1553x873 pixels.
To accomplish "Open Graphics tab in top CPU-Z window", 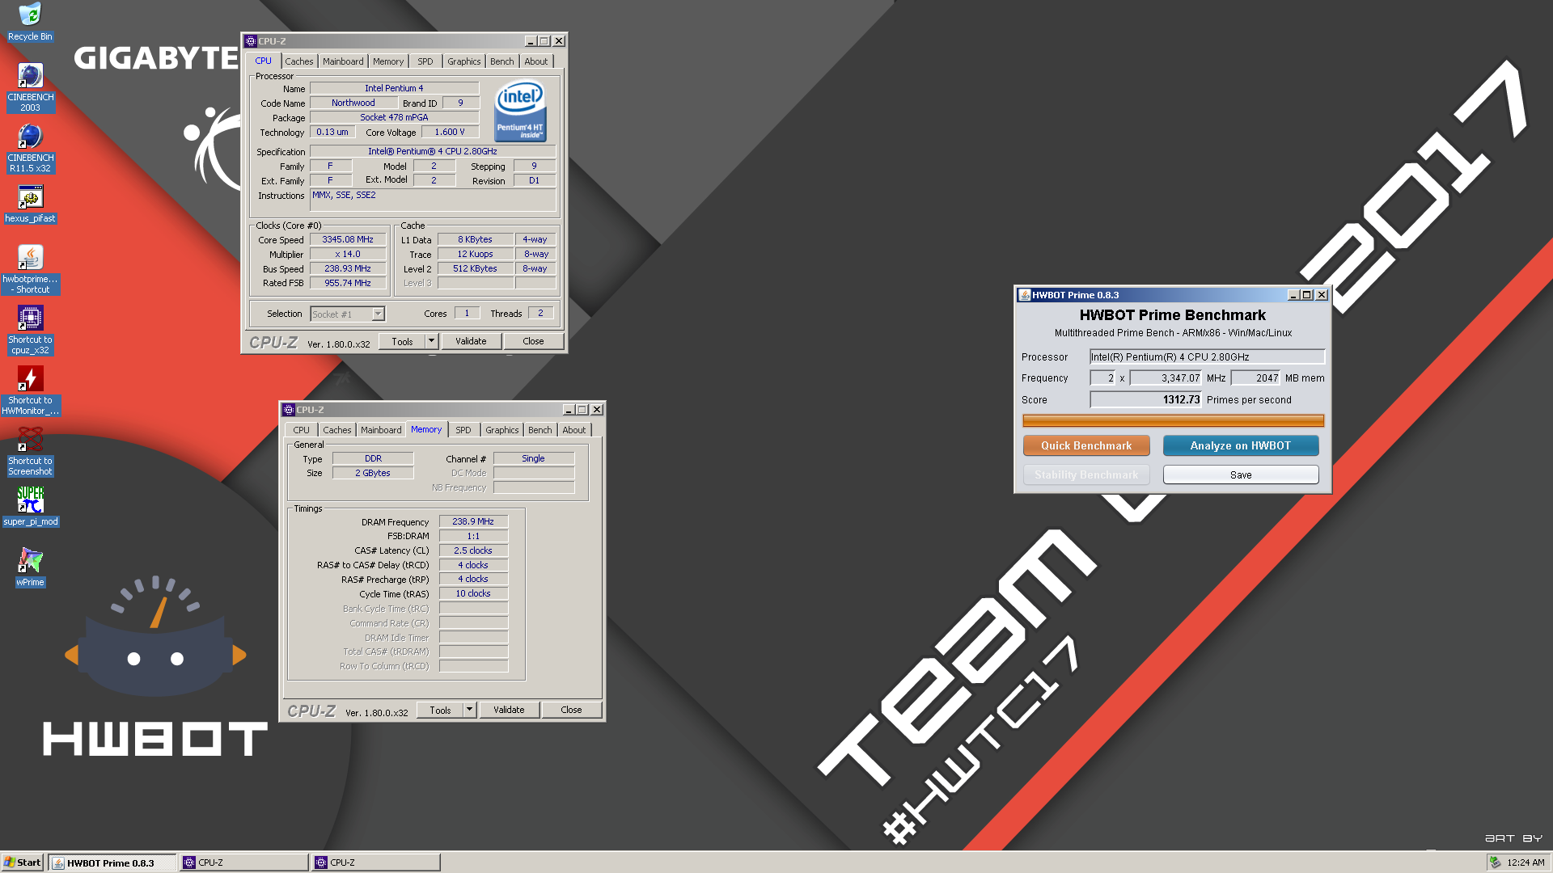I will click(x=464, y=61).
